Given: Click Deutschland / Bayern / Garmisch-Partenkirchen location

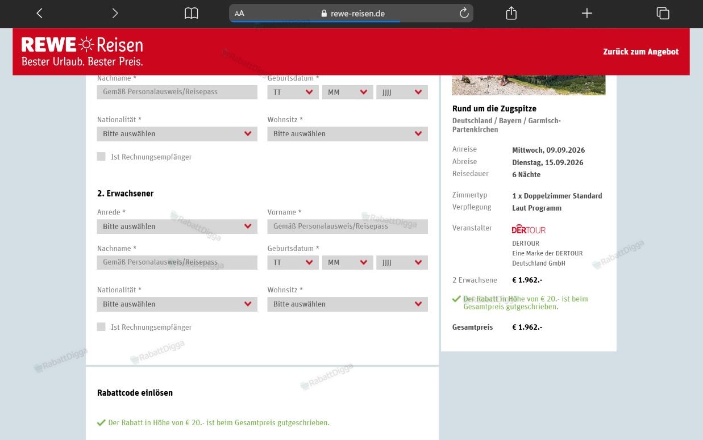Looking at the screenshot, I should pos(506,125).
